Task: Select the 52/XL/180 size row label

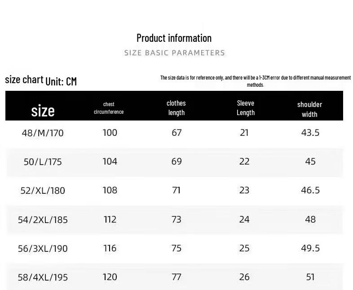Action: 43,191
